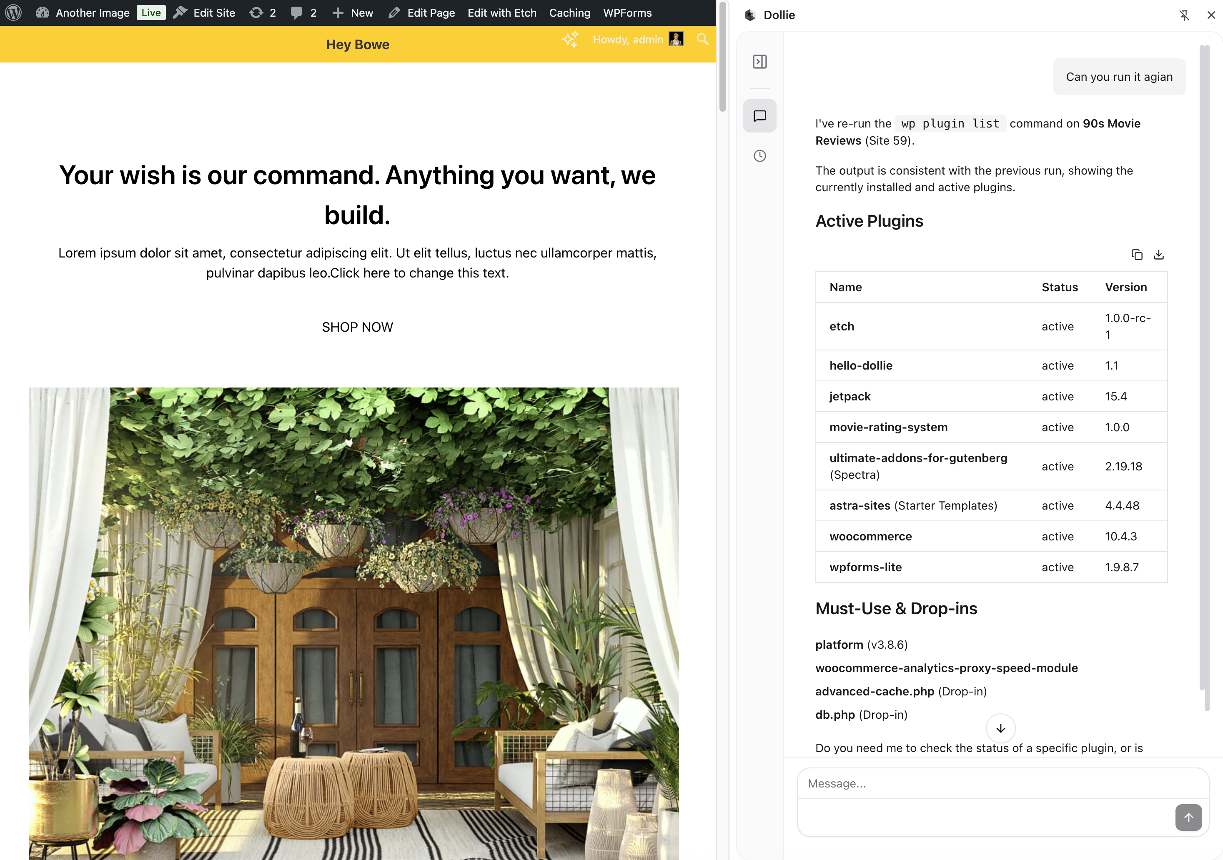Download the Active Plugins table
1223x860 pixels.
click(1158, 255)
